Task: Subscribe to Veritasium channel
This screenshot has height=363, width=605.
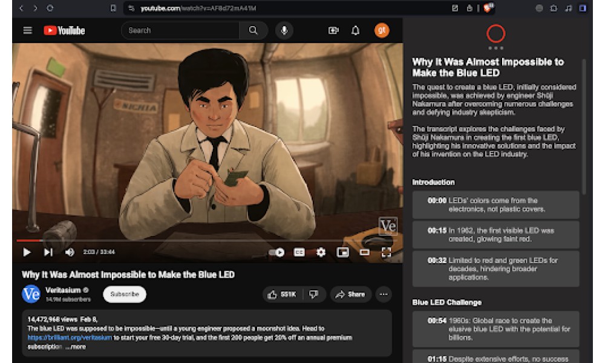Action: [125, 294]
